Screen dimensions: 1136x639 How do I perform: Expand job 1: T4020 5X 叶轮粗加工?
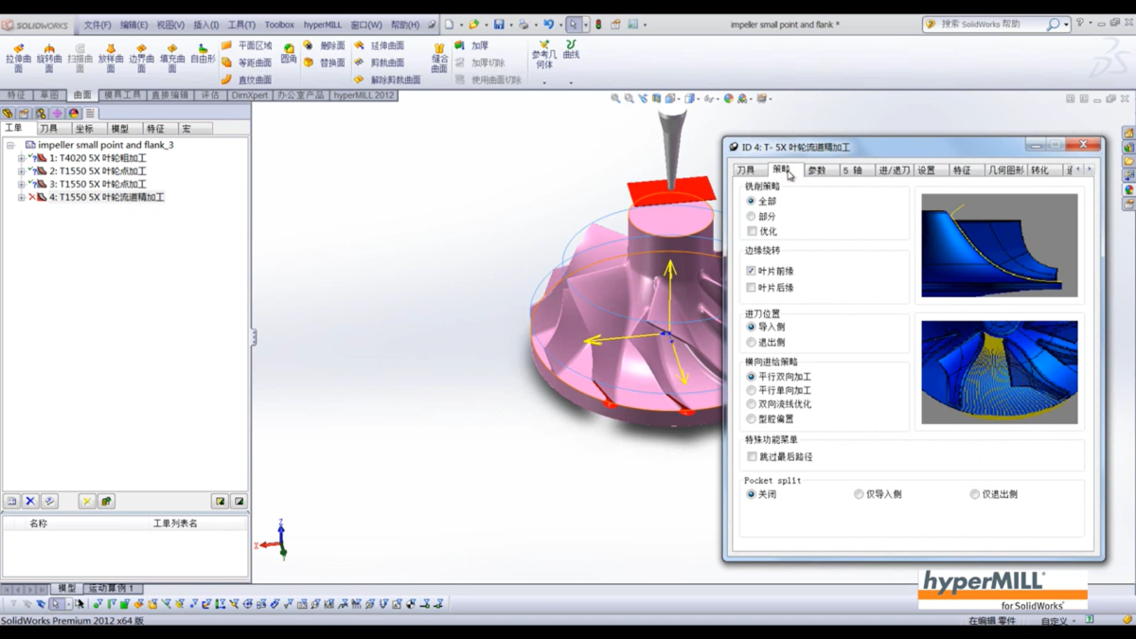click(21, 158)
